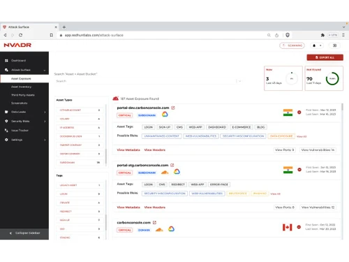Viewport: 349px width, 262px height.
Task: Select Asset Inventory in the sidebar
Action: 21,87
